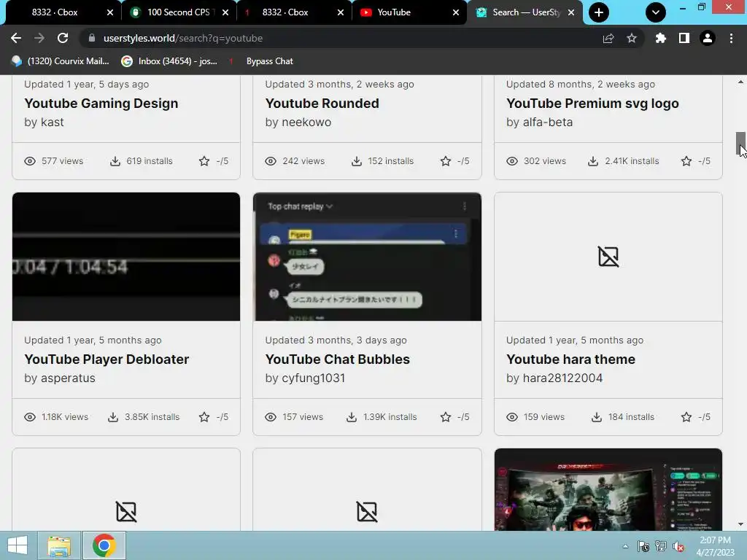This screenshot has height=560, width=747.
Task: Click the star rating icon on Youtube Rounded
Action: [x=446, y=161]
